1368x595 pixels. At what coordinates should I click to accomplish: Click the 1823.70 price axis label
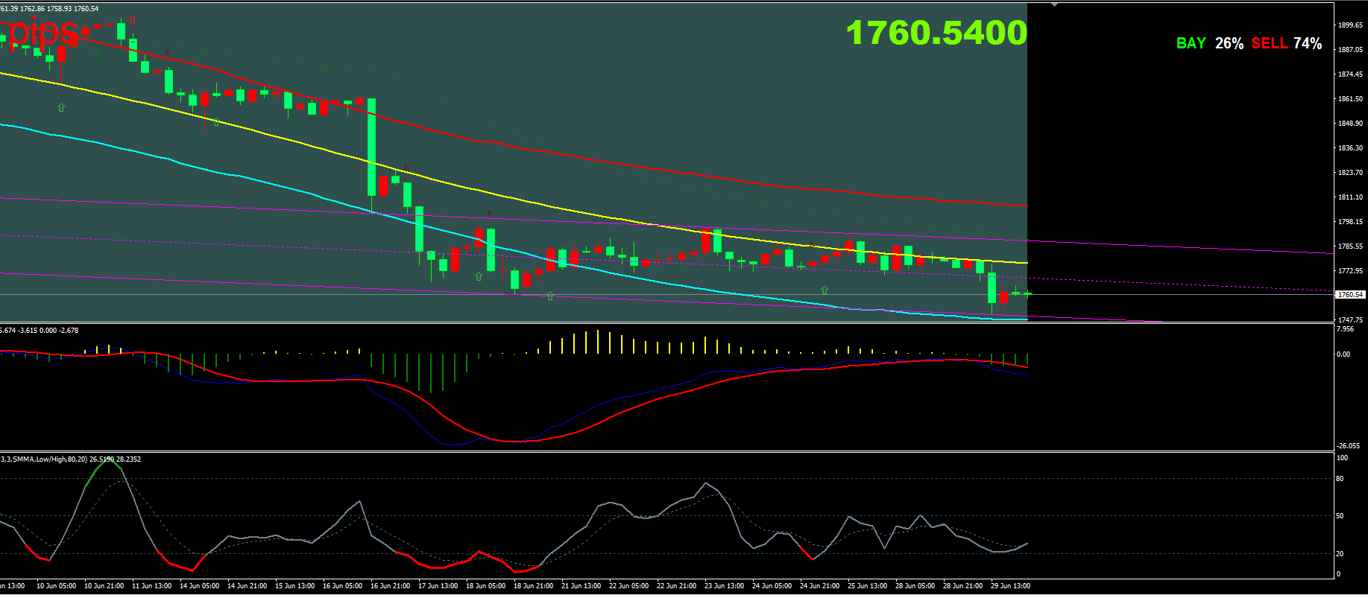coord(1350,173)
